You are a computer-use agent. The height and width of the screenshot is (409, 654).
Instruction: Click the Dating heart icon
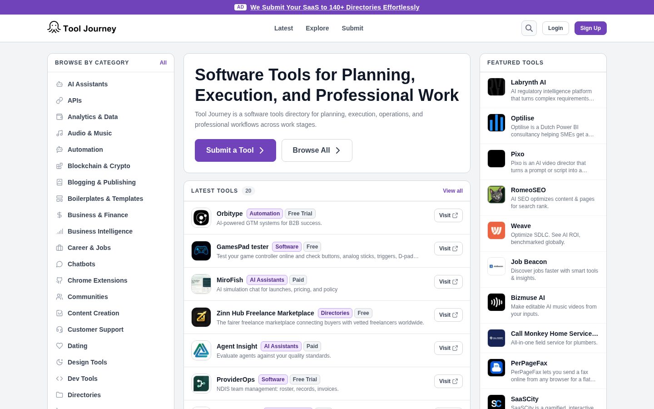coord(59,346)
